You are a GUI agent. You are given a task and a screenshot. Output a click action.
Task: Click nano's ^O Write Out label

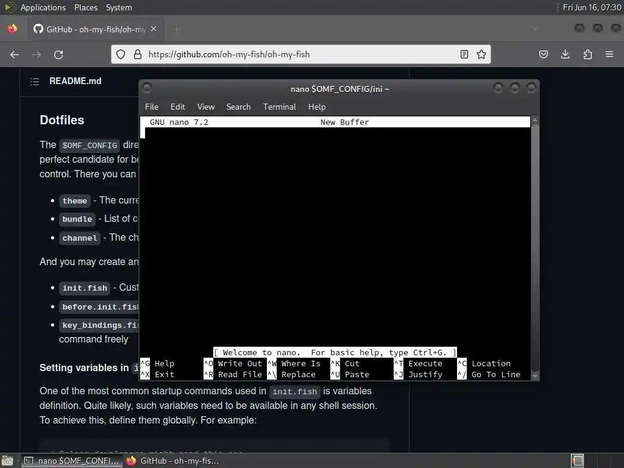click(233, 363)
